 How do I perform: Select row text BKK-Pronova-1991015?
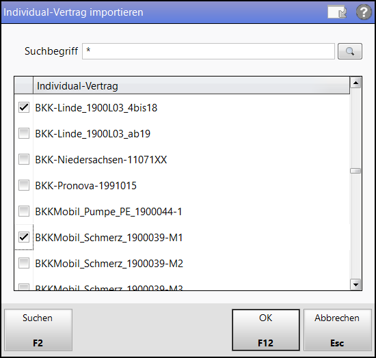(x=86, y=186)
